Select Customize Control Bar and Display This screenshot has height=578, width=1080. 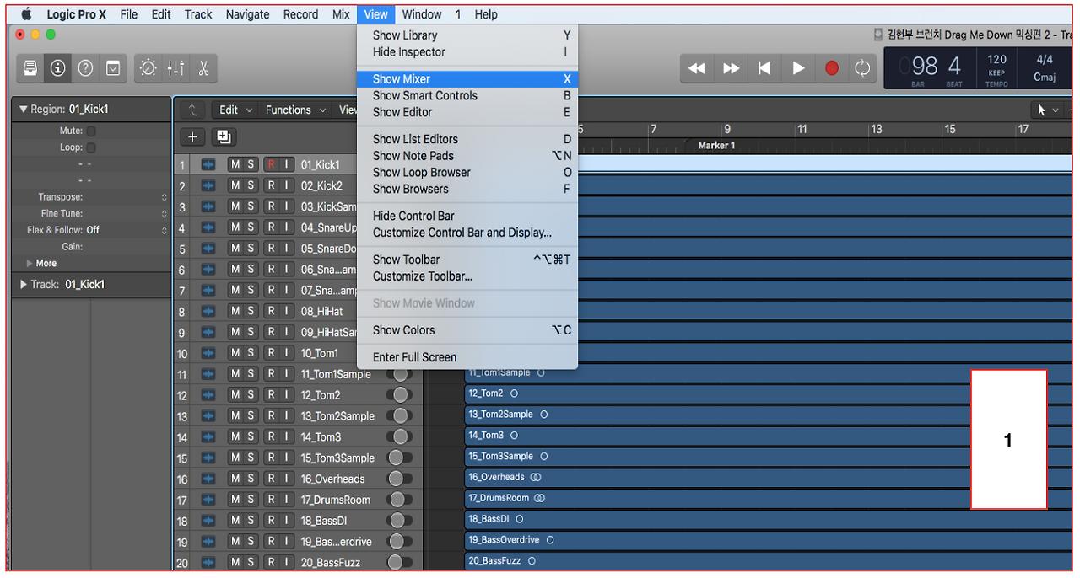[467, 233]
